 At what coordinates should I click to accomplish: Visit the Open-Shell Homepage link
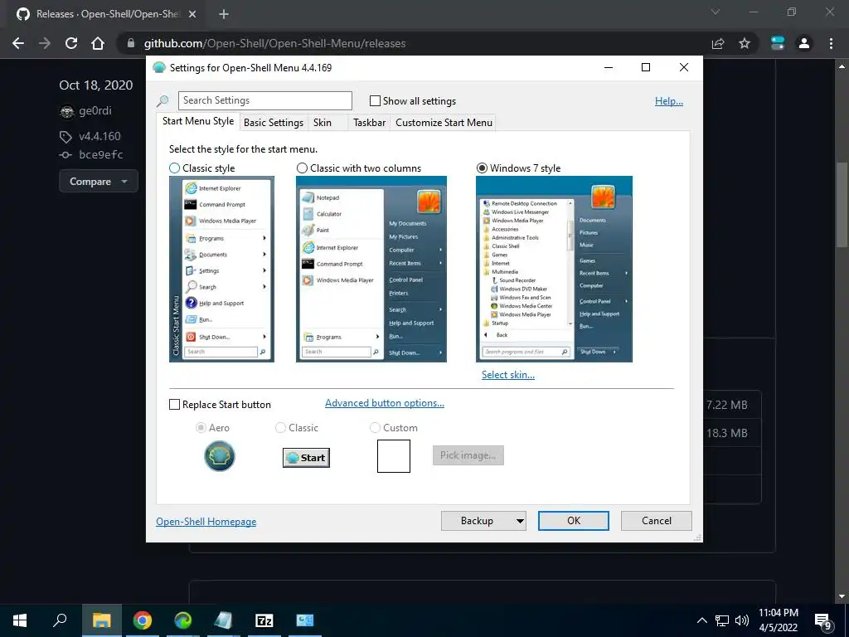point(206,522)
